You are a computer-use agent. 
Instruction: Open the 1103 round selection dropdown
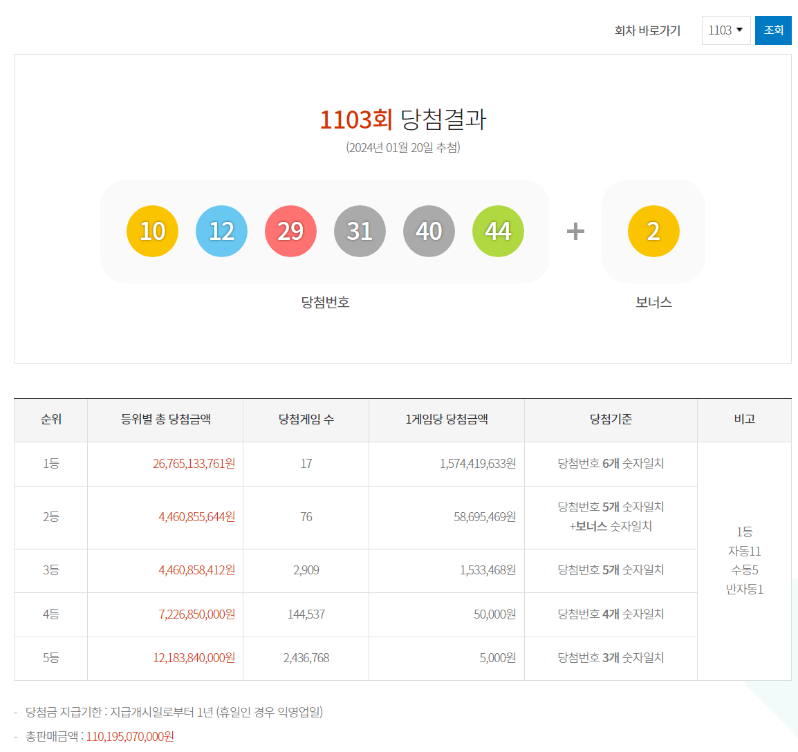[x=725, y=30]
